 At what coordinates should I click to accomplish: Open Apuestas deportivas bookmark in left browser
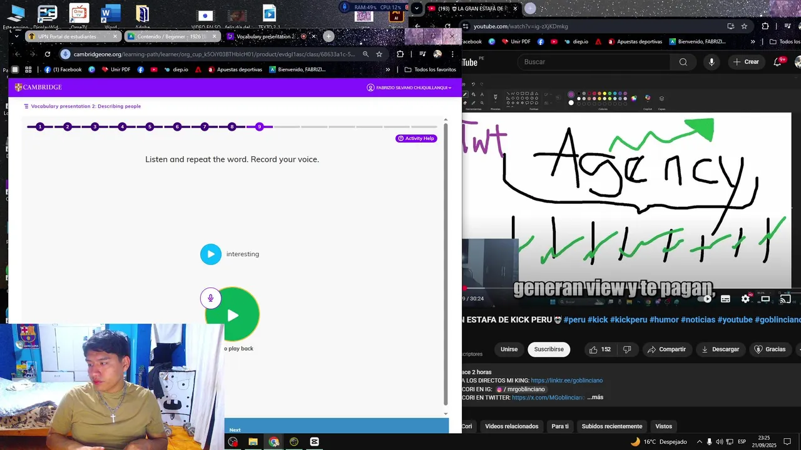[235, 69]
